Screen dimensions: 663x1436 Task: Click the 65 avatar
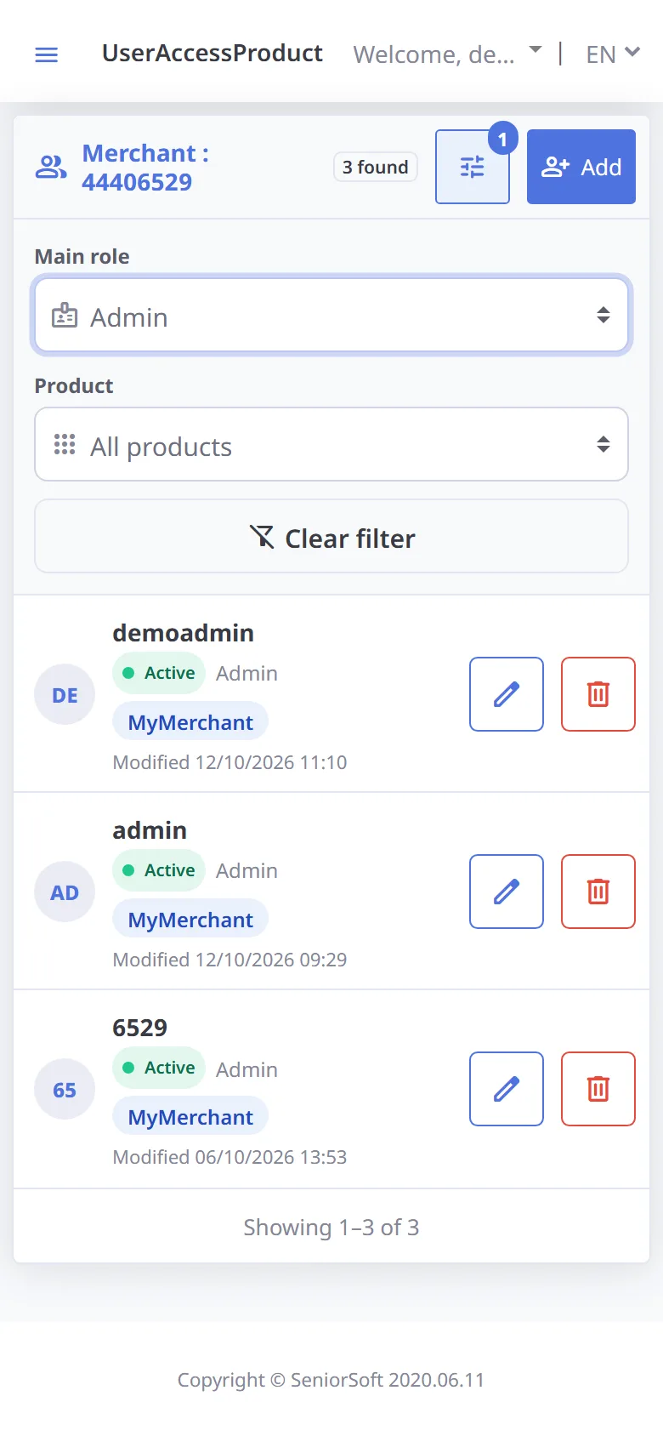[65, 1089]
